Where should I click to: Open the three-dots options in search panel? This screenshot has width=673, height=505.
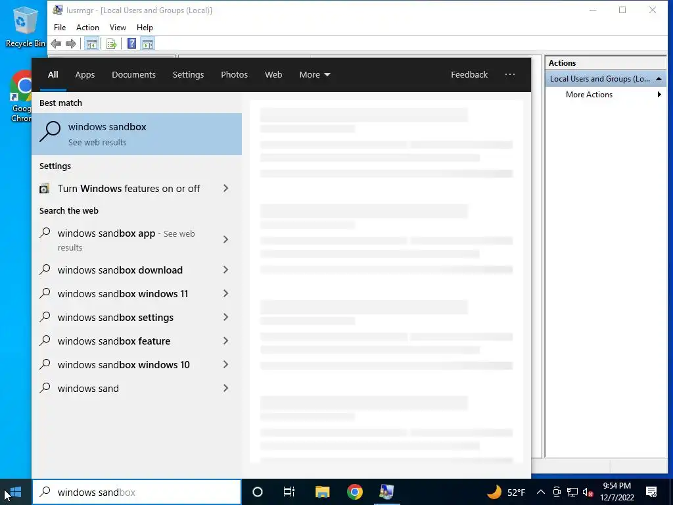[510, 74]
